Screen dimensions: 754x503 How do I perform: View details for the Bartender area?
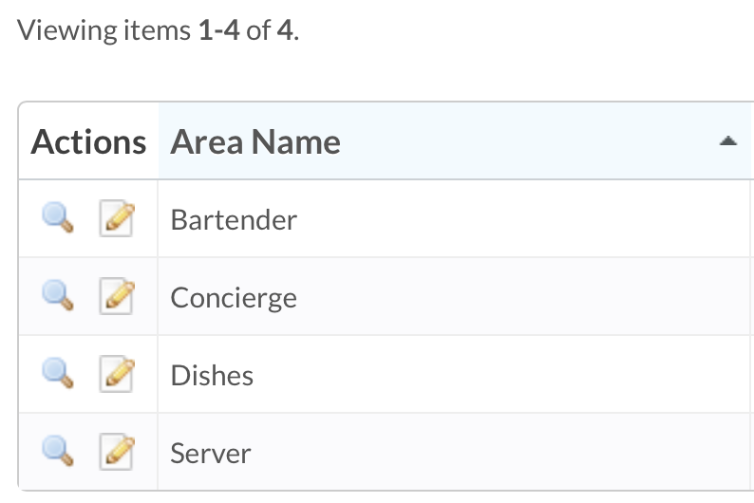58,217
